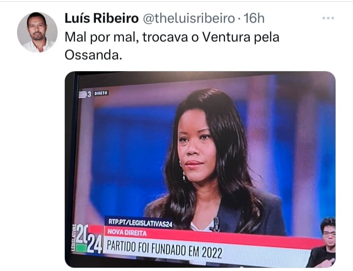
Task: Click the 16h timestamp of the tweet
Action: (254, 18)
